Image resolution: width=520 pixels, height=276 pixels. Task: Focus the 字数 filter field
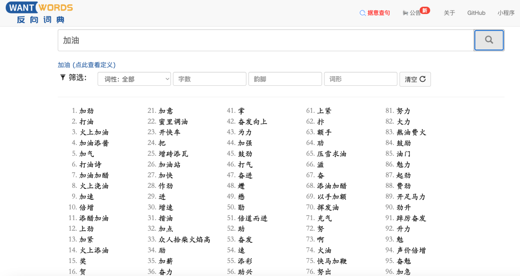click(x=209, y=79)
